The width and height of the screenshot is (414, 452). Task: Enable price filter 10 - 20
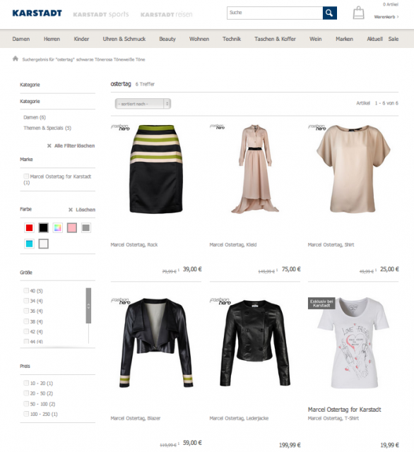(x=26, y=383)
